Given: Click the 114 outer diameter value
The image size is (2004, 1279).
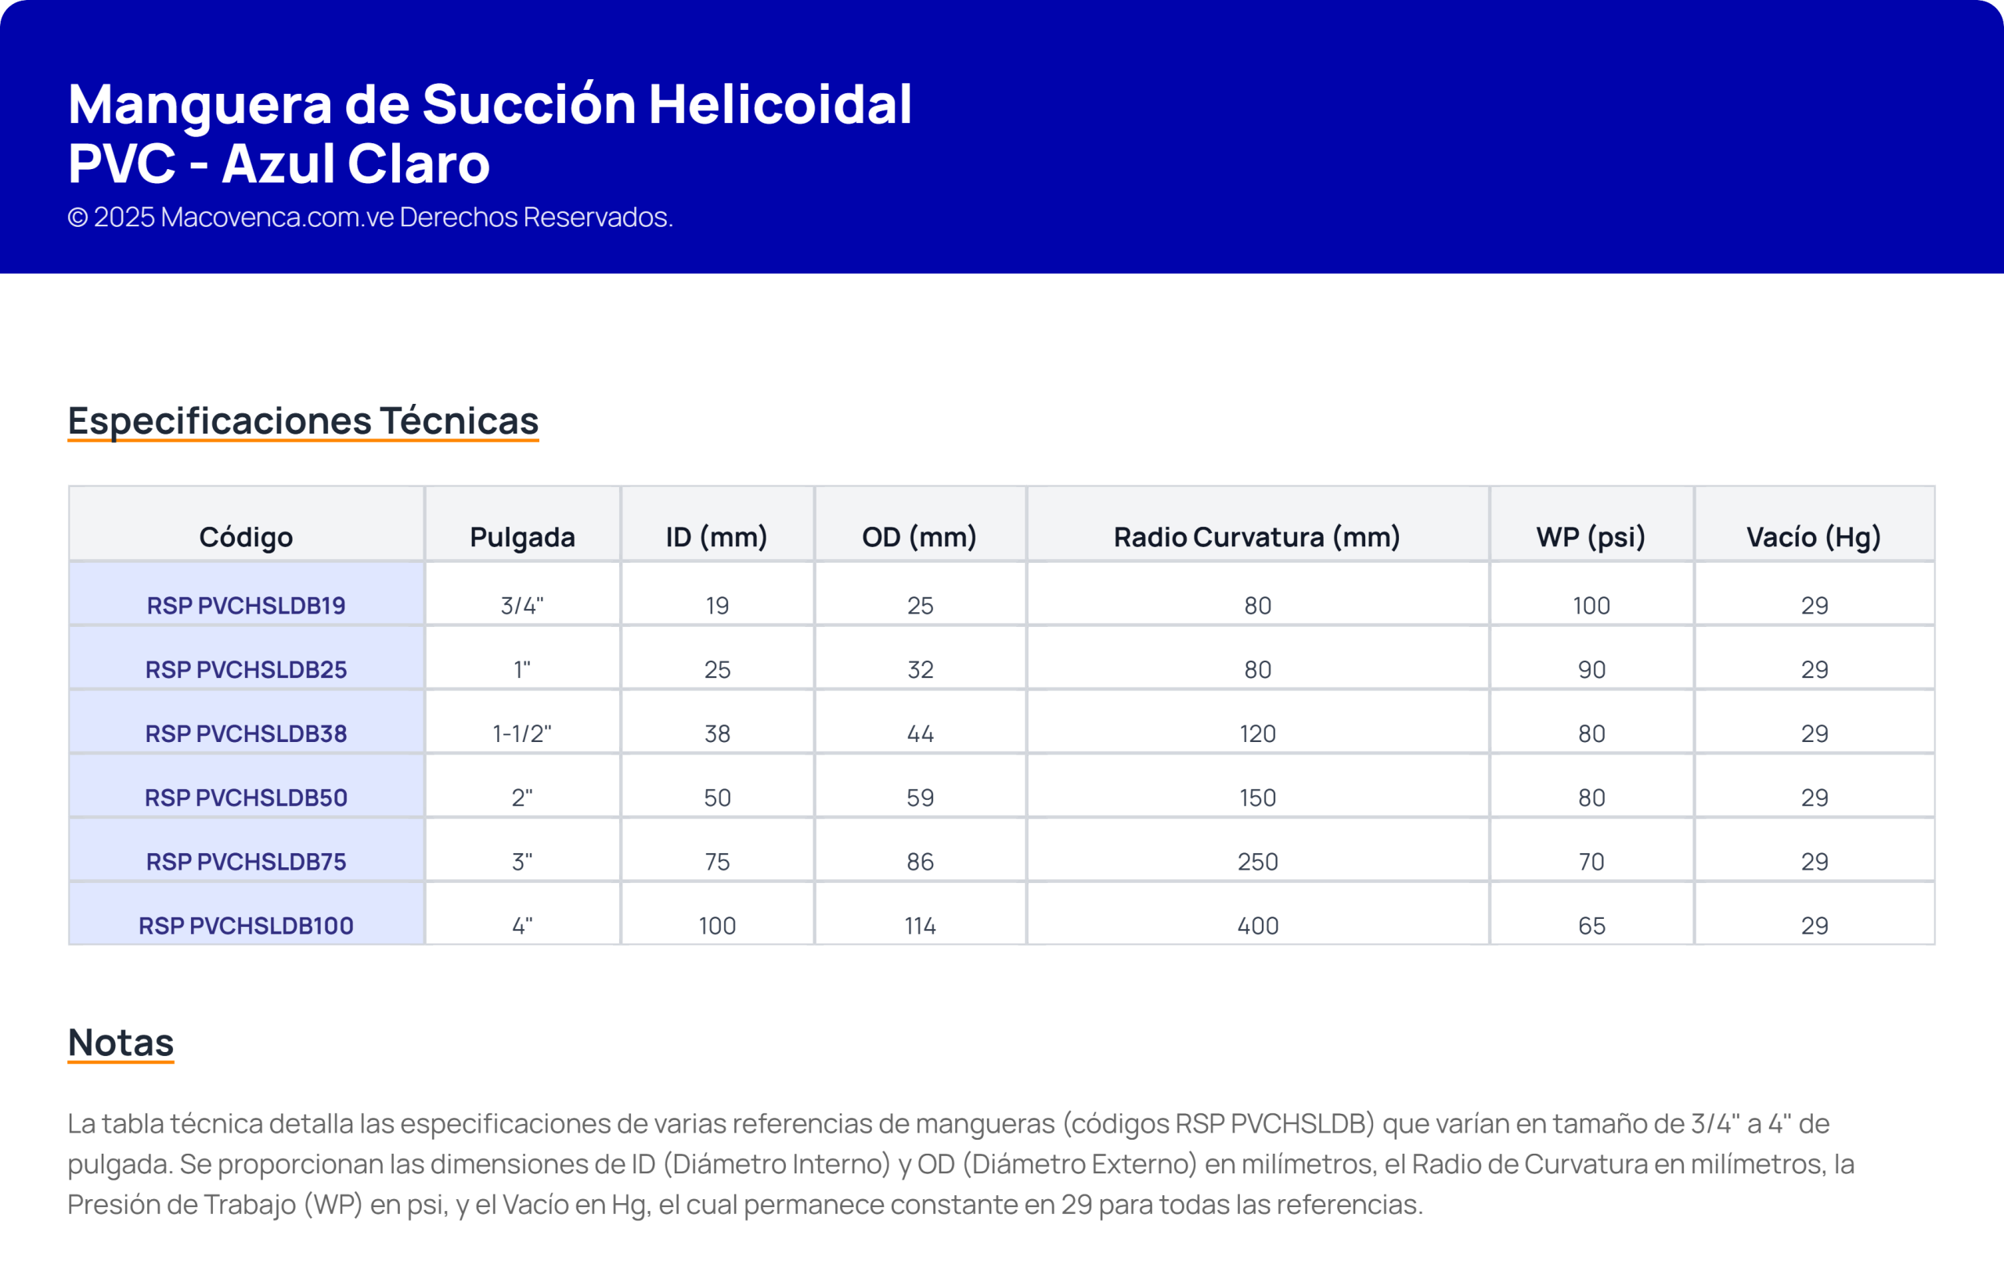Looking at the screenshot, I should point(920,925).
